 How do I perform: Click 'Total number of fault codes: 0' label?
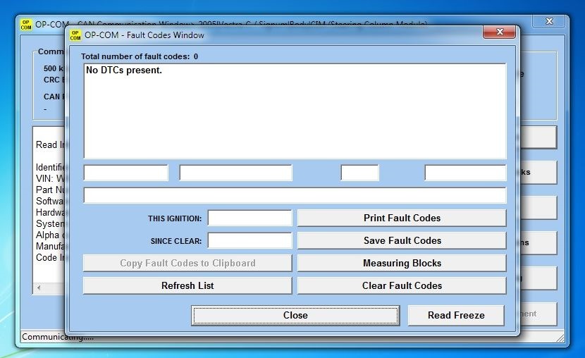140,56
